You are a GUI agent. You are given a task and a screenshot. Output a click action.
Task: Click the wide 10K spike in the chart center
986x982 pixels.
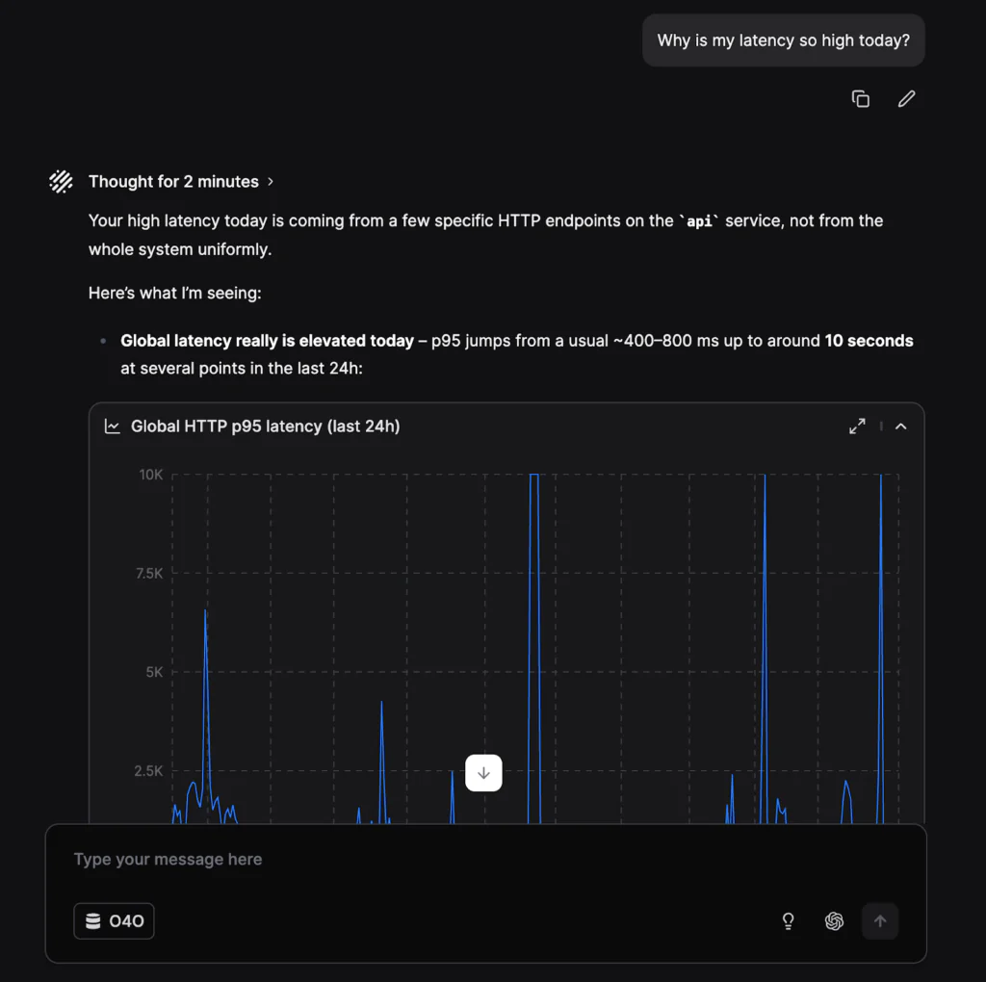coord(534,645)
